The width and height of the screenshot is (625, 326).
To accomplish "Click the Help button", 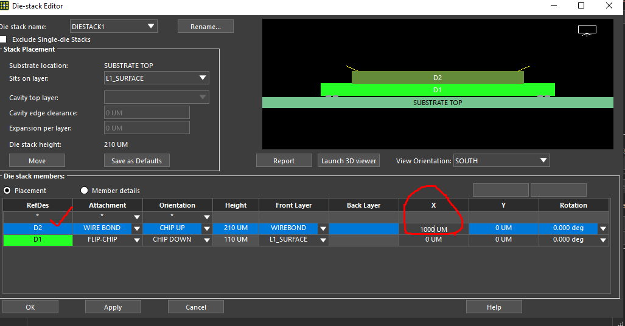I will tap(494, 307).
